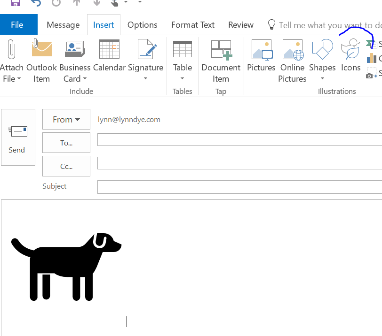Click the Save icon on Quick Access Toolbar

click(16, 2)
